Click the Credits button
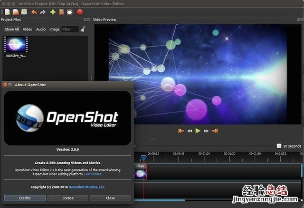Screen dimensions: 304x208 click(24, 198)
